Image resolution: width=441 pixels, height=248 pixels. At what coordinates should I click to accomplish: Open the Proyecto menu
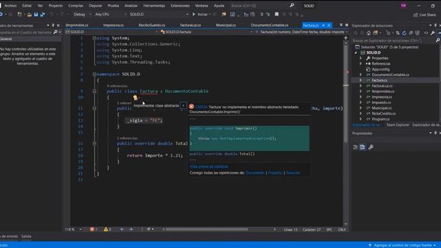[x=56, y=6]
